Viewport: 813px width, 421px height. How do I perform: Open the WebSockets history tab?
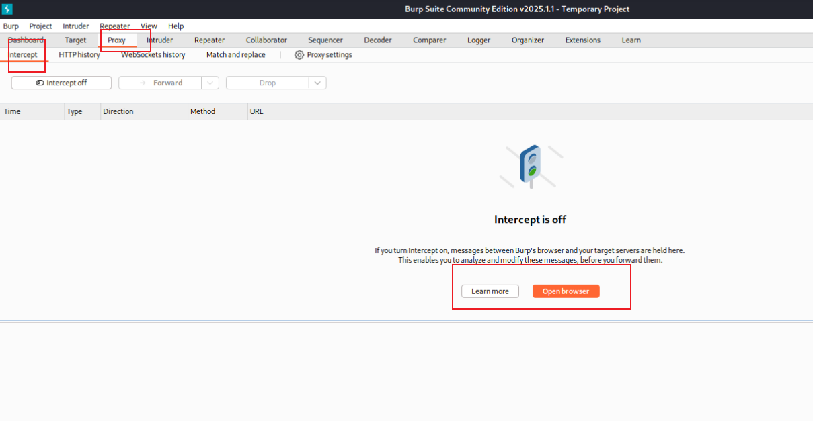tap(153, 55)
